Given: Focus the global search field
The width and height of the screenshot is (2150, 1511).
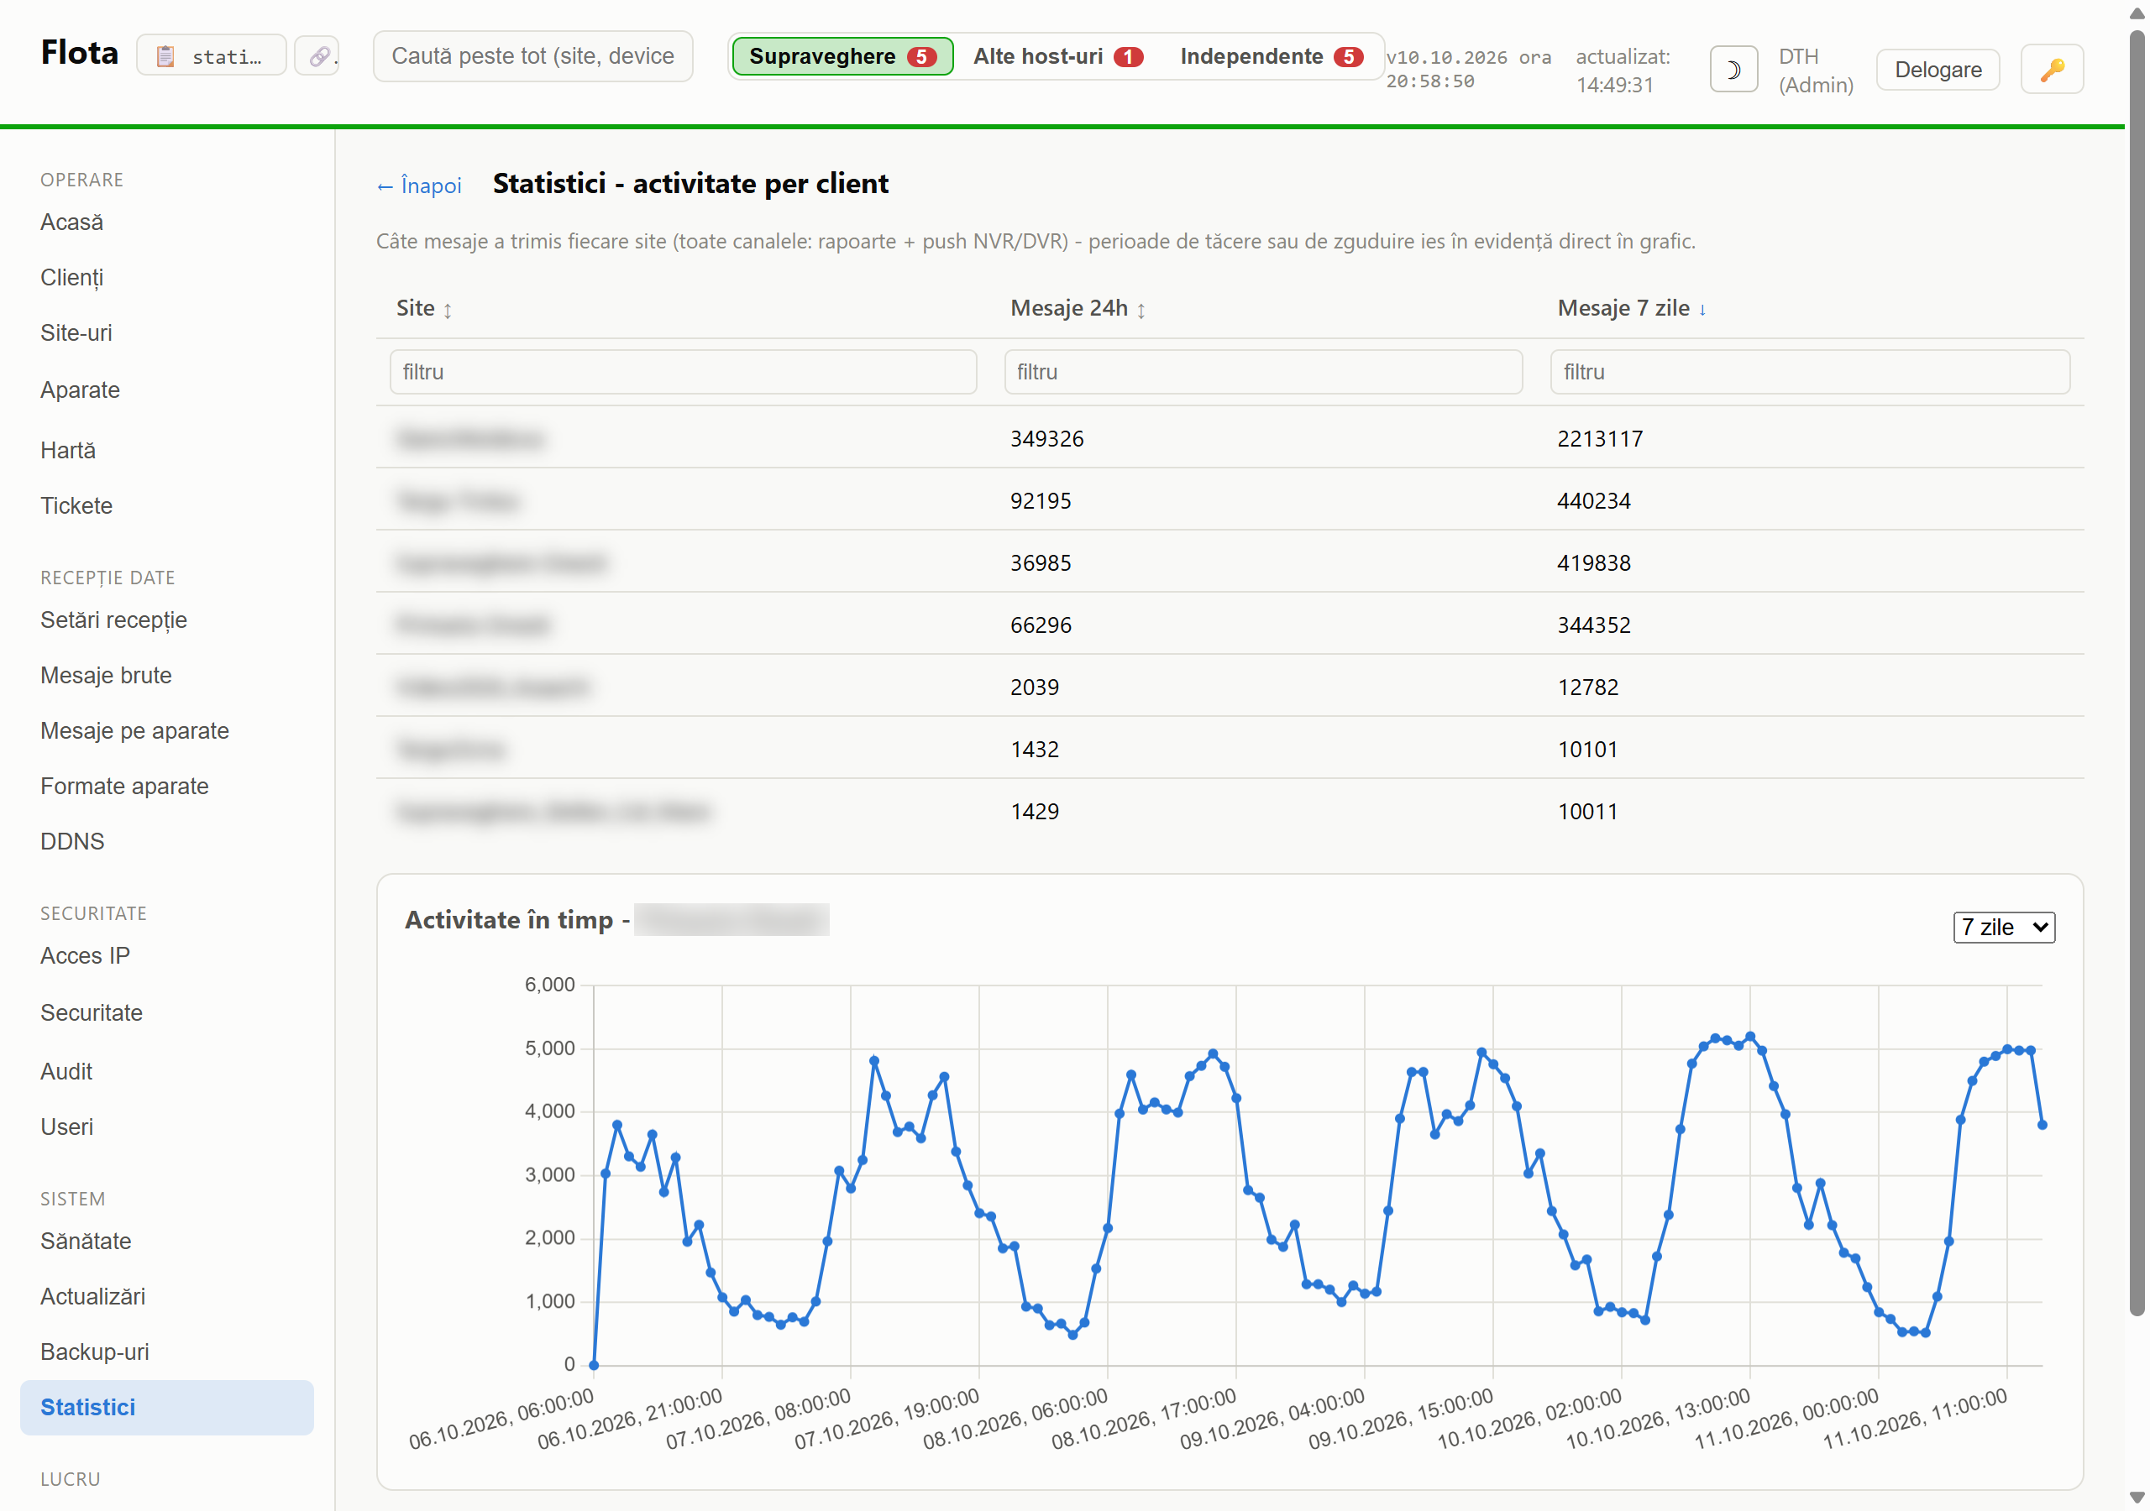Looking at the screenshot, I should coord(532,56).
